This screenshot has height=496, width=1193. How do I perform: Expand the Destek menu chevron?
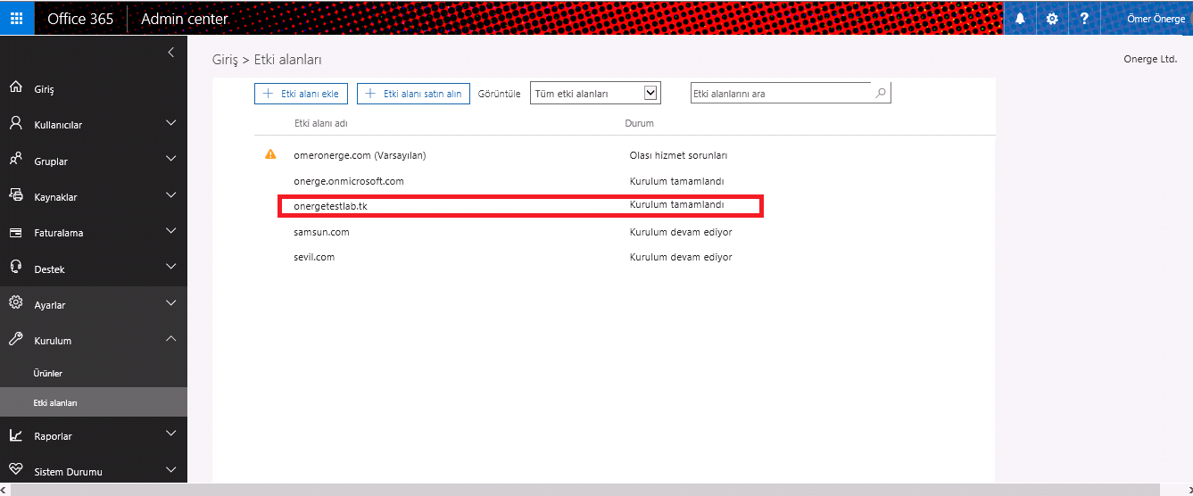171,267
